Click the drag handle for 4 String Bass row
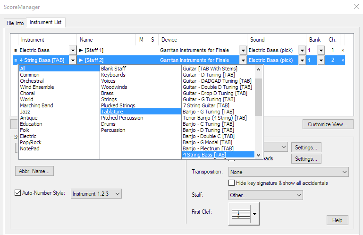This screenshot has width=363, height=235. 16,61
